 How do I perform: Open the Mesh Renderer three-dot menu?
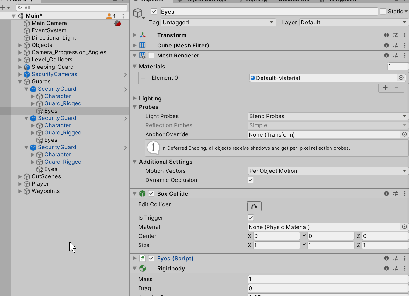click(405, 55)
